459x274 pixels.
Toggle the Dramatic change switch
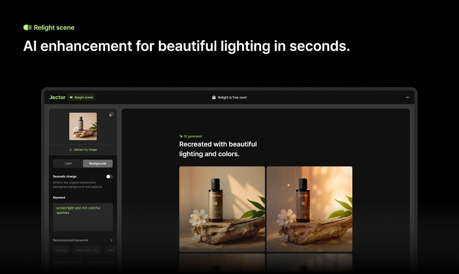tap(109, 177)
